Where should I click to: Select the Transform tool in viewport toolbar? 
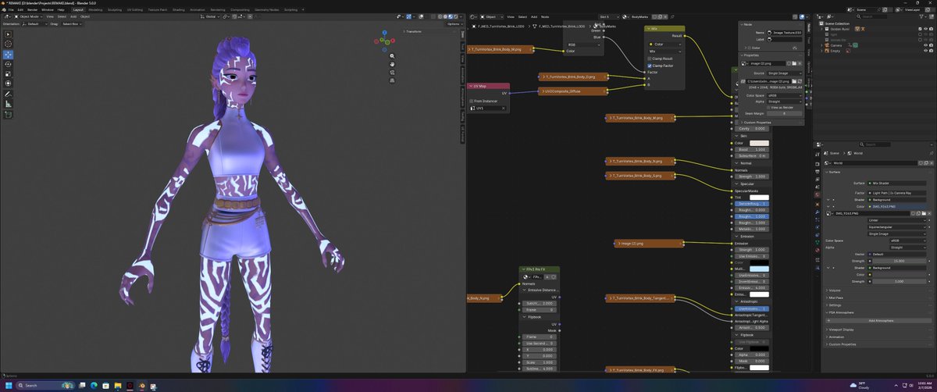[x=9, y=84]
